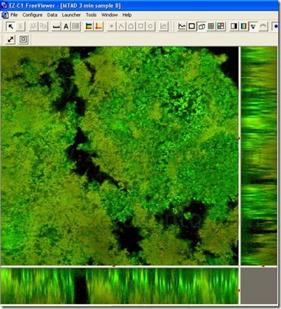Open the Launcher menu

pos(71,15)
